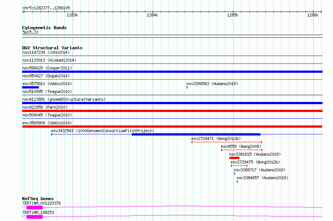333x221 pixels.
Task: Open variant nsv3384657 (Audano2019) label
Action: pyautogui.click(x=262, y=178)
